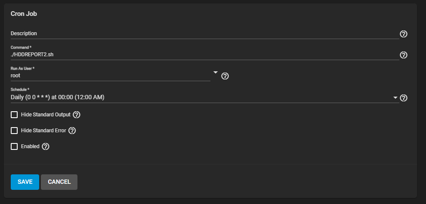Click into the Command field with ./HDDREPORT2.sh
The height and width of the screenshot is (204, 426).
205,55
